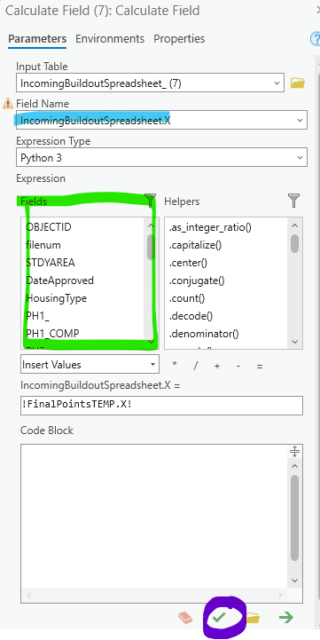Screen dimensions: 320x640
Task: Select .denominator() helper
Action: tap(203, 334)
